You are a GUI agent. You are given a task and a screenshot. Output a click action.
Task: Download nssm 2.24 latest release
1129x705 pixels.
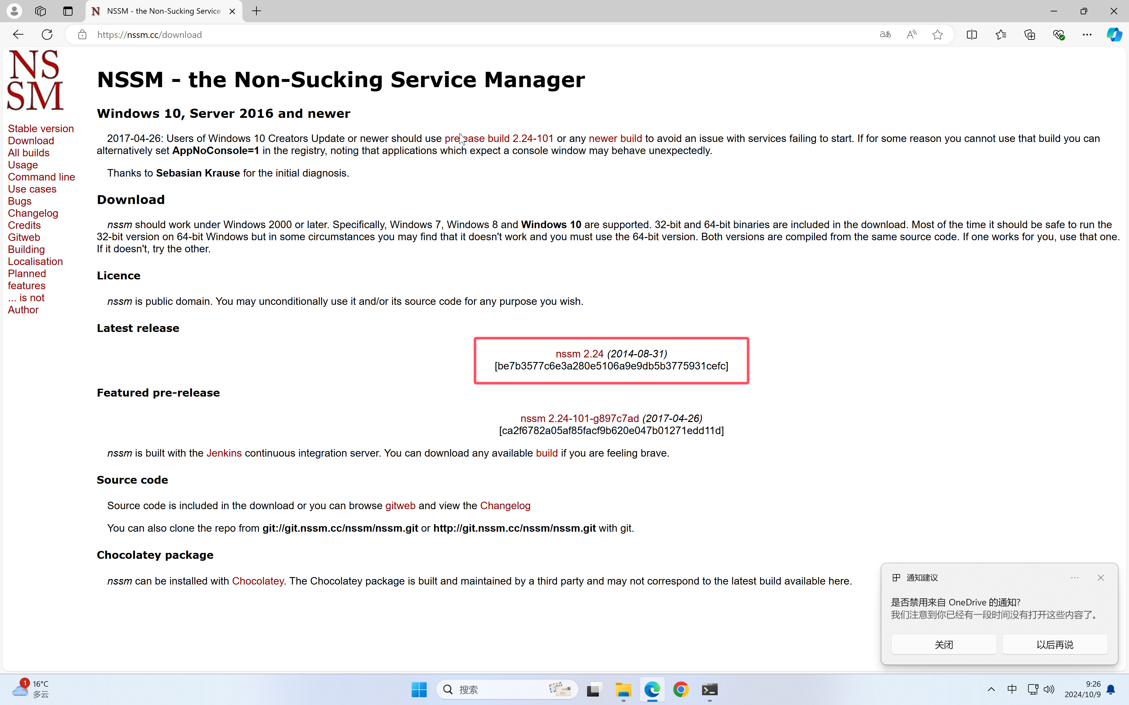click(579, 354)
